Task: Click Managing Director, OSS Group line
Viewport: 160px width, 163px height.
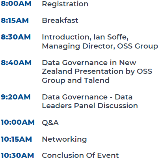Action: click(x=100, y=46)
